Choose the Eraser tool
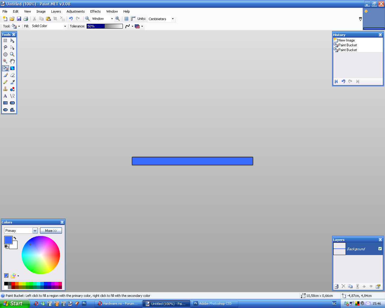Viewport: 385px width, 308px height. click(12, 75)
